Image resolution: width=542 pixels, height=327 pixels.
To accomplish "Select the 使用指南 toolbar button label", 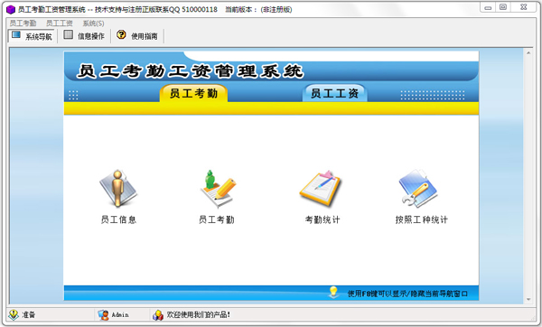I will point(145,36).
